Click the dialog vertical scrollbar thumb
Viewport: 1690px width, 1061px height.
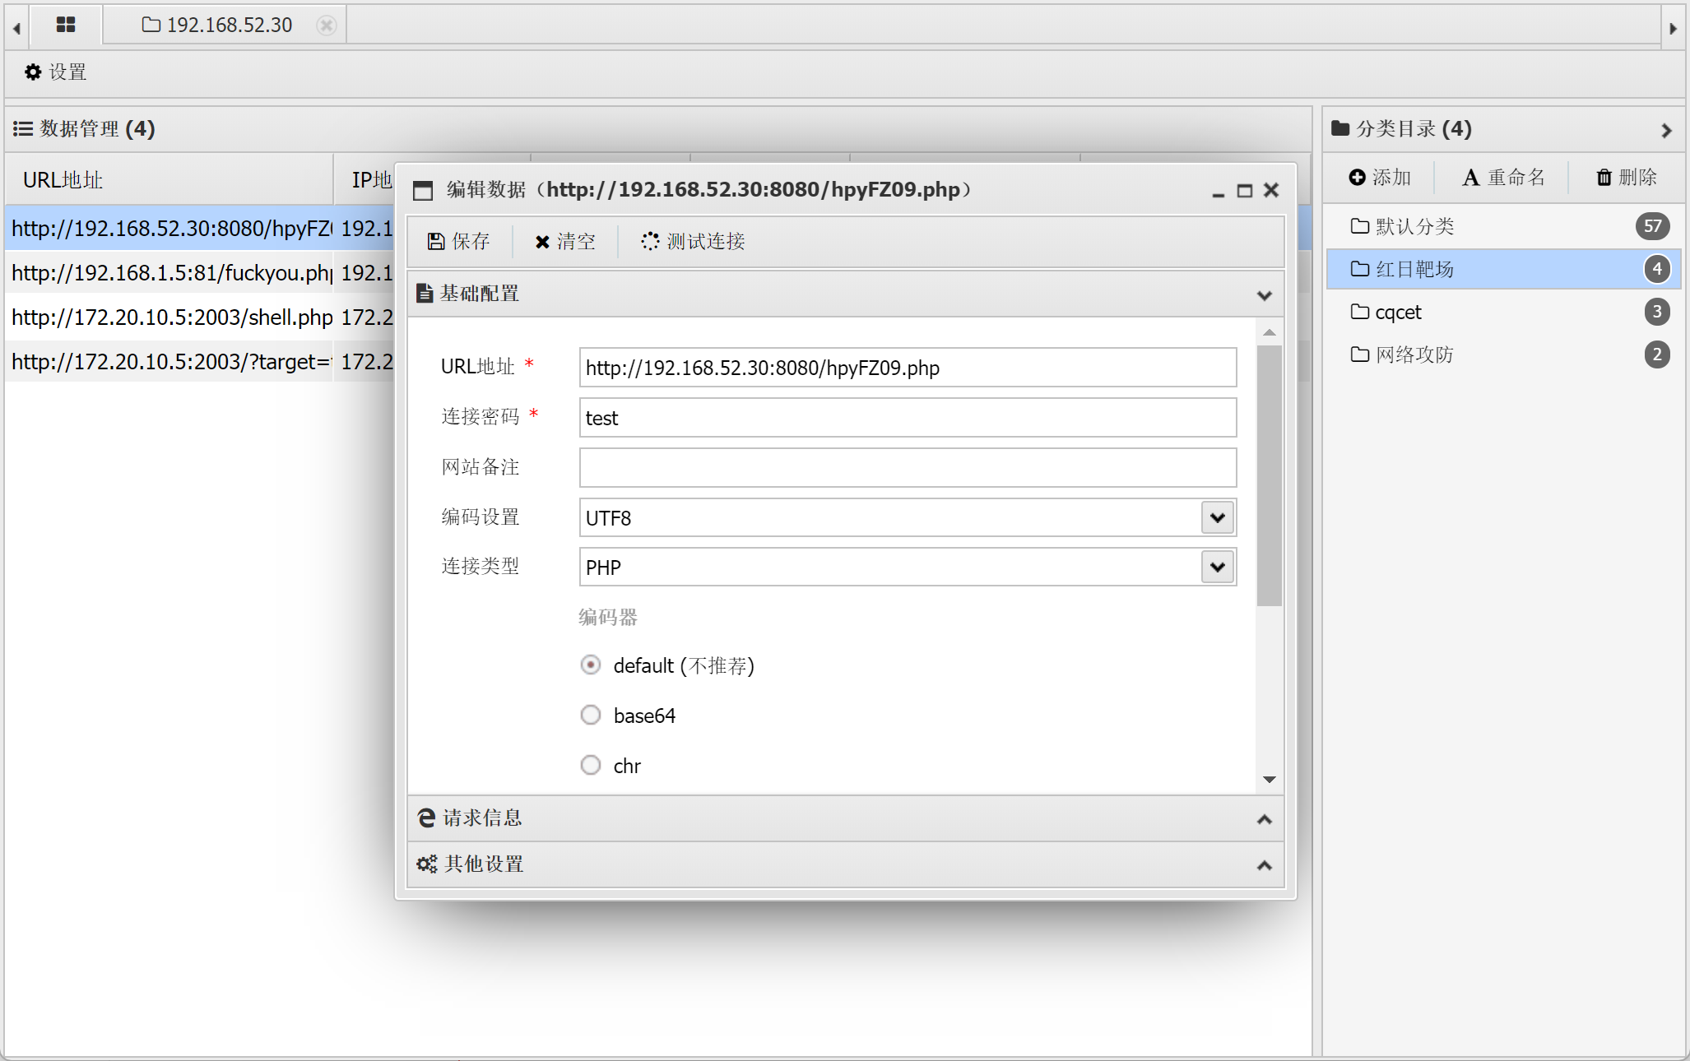click(x=1269, y=475)
